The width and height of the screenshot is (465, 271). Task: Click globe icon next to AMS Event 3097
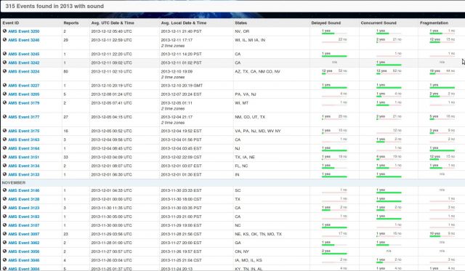[5, 234]
